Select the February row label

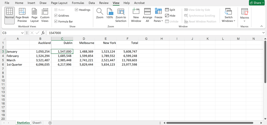tap(18, 56)
